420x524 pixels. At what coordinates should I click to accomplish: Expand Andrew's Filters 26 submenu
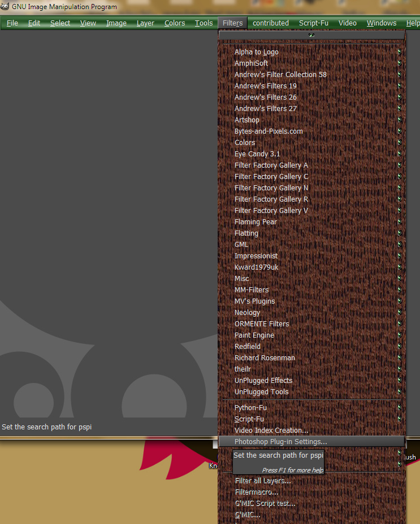(x=311, y=97)
